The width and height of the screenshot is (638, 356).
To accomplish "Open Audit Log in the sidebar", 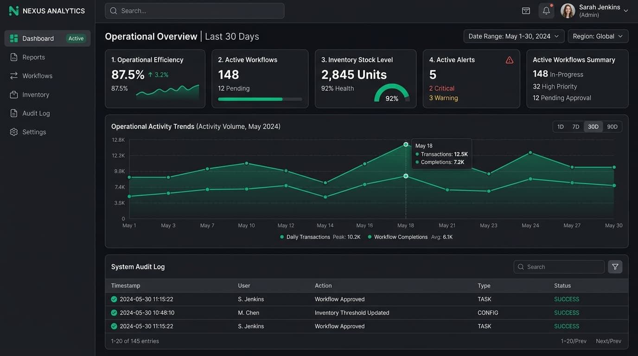I will click(x=47, y=113).
